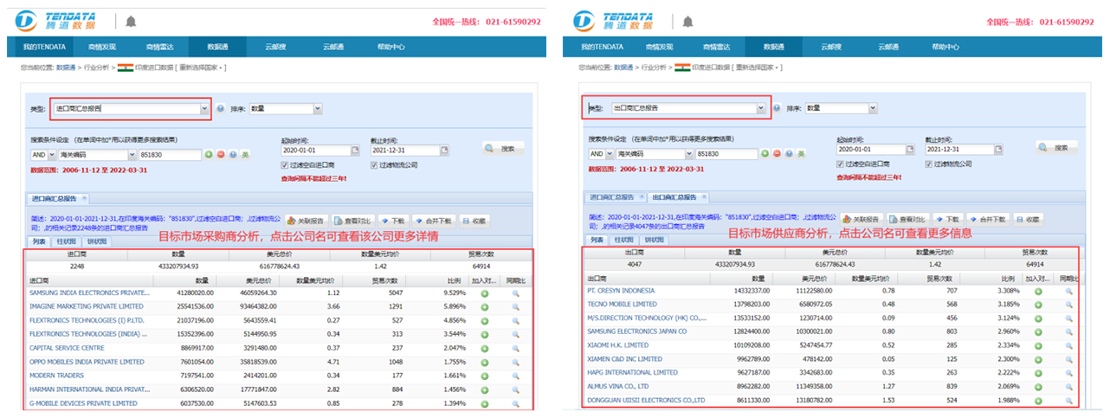The width and height of the screenshot is (1110, 418).
Task: Close the 出口商汇总报告 report tab
Action: (x=705, y=198)
